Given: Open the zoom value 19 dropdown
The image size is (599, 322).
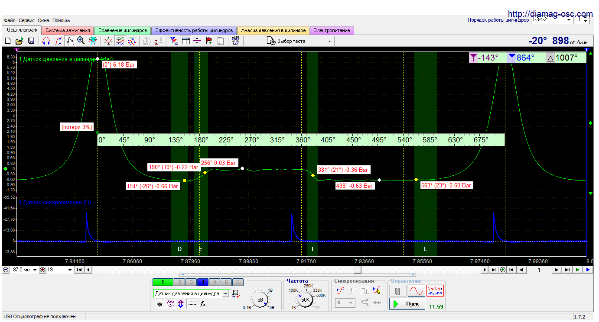Looking at the screenshot, I should (x=60, y=270).
